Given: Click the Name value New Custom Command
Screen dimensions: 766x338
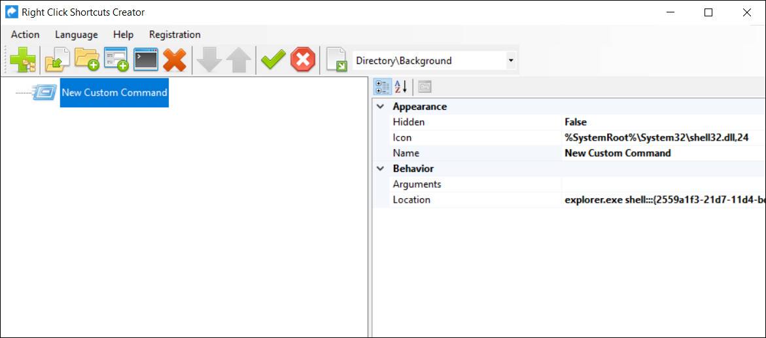Looking at the screenshot, I should click(618, 153).
